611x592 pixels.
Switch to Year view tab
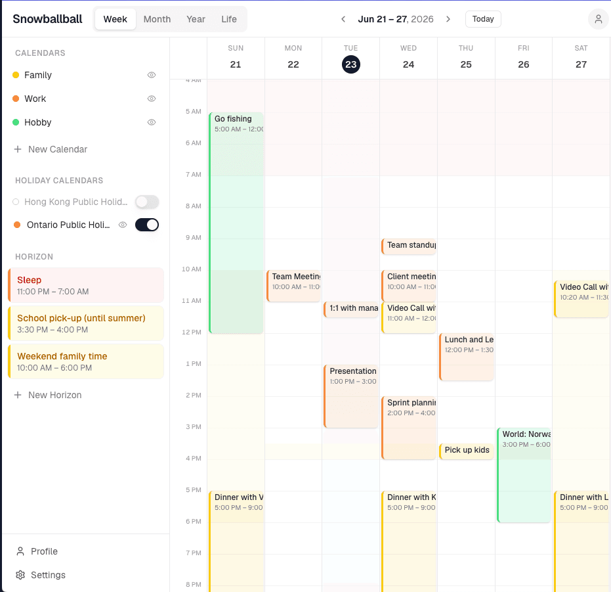tap(196, 19)
